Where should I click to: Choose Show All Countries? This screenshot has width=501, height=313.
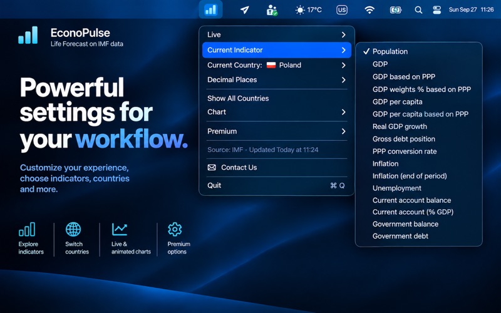[277, 98]
